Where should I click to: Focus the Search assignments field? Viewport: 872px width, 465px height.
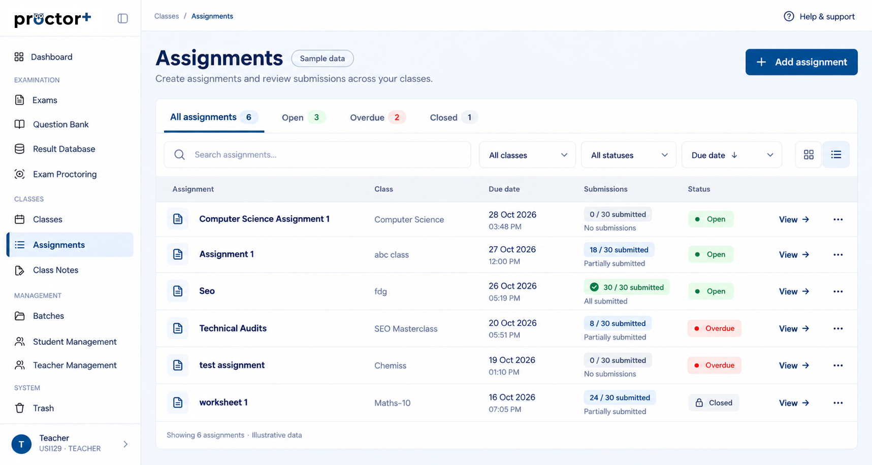pos(317,155)
